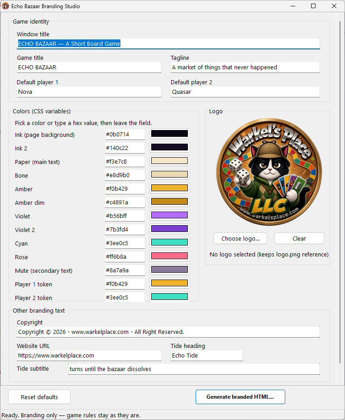The width and height of the screenshot is (345, 420).
Task: Edit the Copyright text field
Action: [168, 332]
